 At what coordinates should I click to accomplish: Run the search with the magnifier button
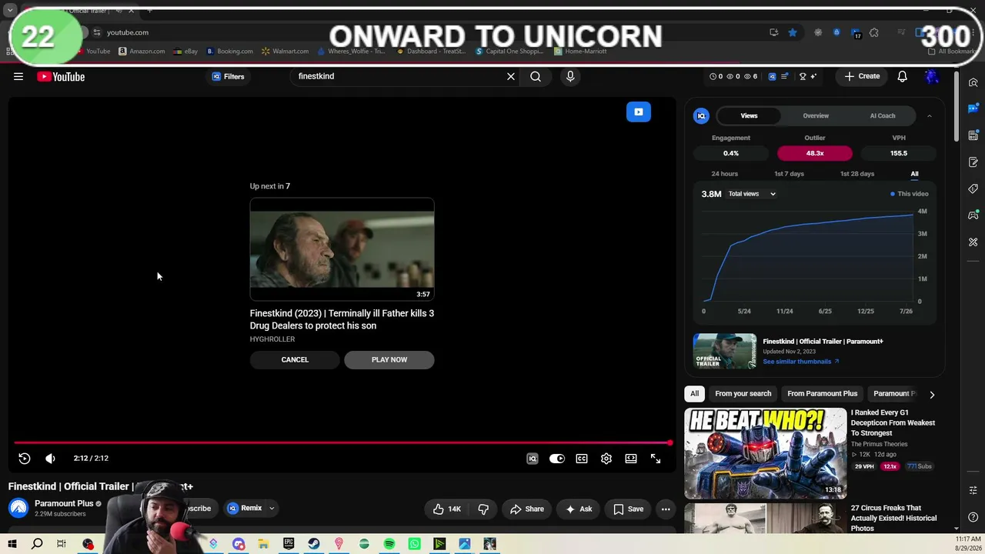click(x=536, y=76)
